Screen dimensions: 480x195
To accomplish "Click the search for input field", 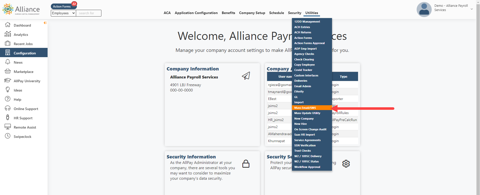I will click(x=89, y=13).
